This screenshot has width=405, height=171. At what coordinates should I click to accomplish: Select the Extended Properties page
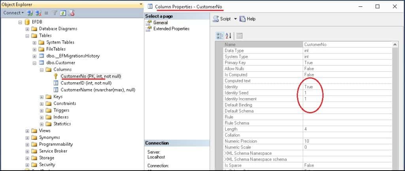coord(171,28)
